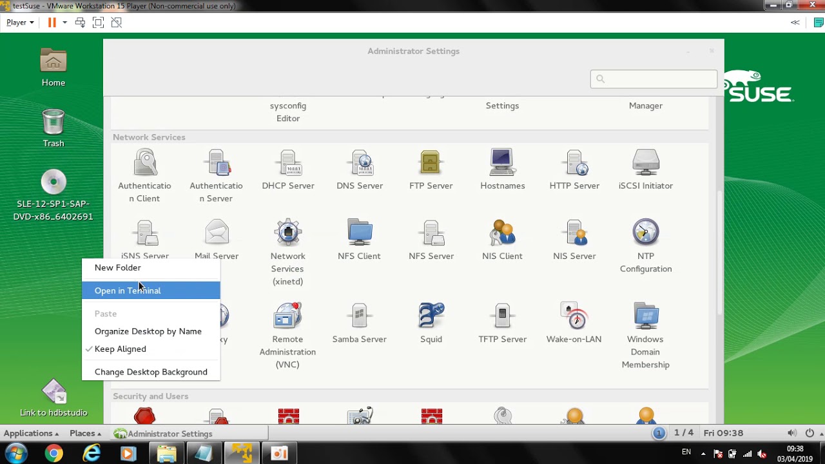Open Windows Domain Membership
This screenshot has height=464, width=825.
click(645, 336)
